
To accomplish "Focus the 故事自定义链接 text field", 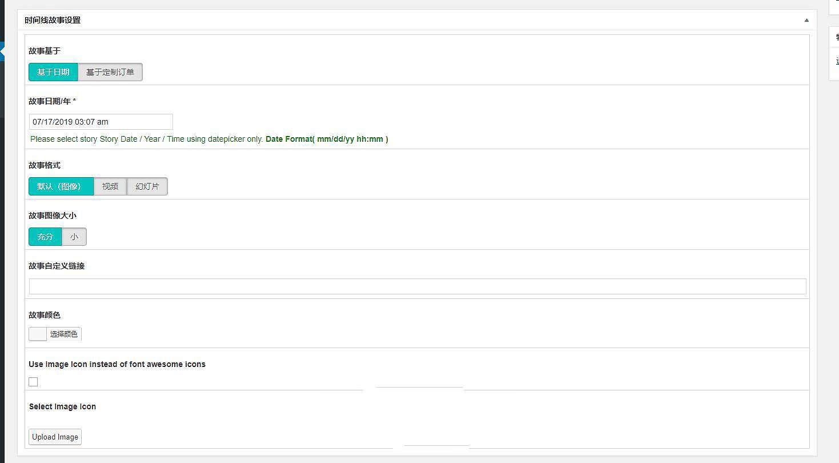I will click(417, 286).
